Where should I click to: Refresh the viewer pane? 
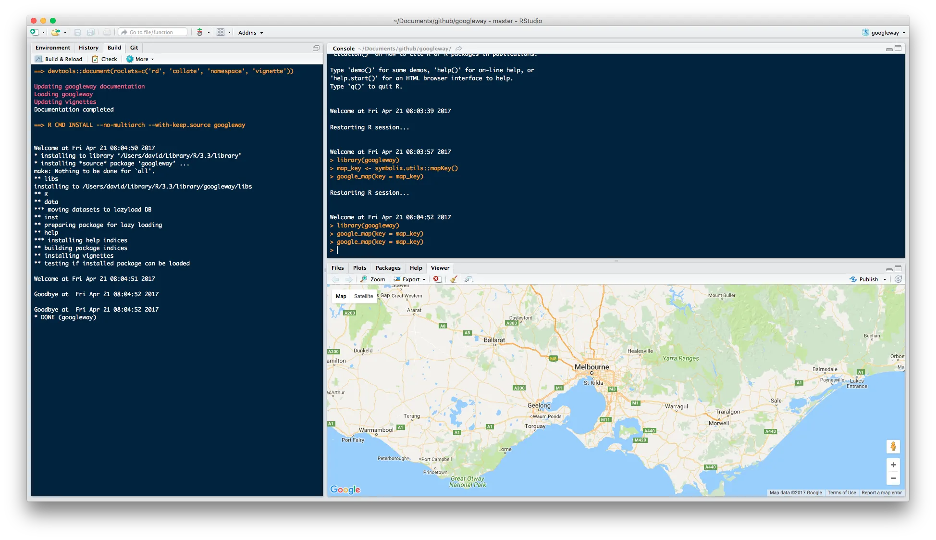point(898,279)
